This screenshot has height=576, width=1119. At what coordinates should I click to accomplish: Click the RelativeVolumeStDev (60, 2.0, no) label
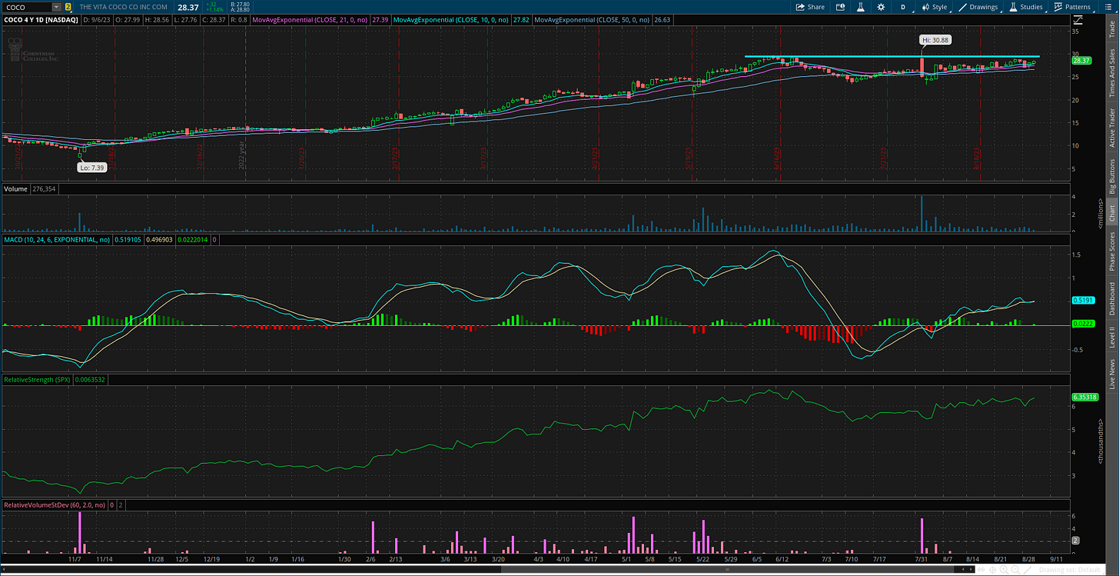[x=55, y=505]
